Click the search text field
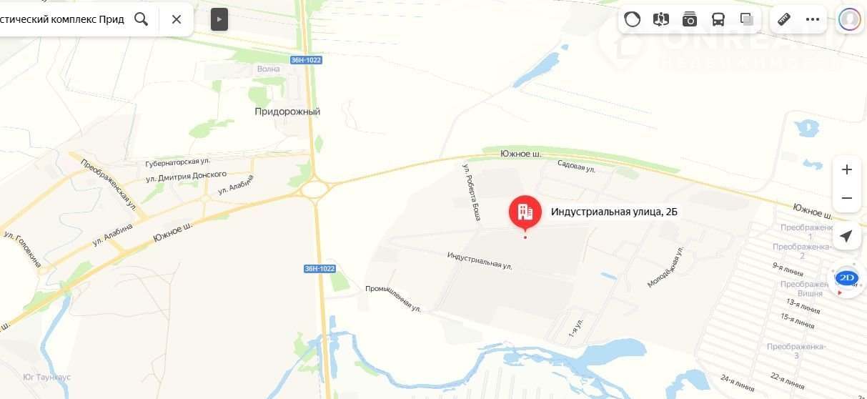The width and height of the screenshot is (867, 399). point(62,19)
